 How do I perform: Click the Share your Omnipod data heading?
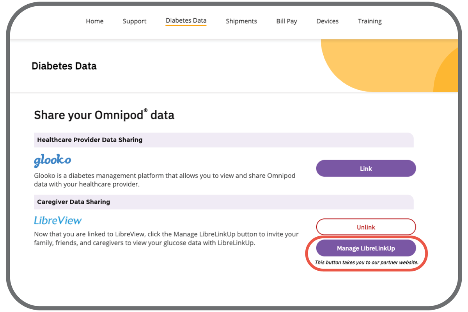pyautogui.click(x=104, y=115)
